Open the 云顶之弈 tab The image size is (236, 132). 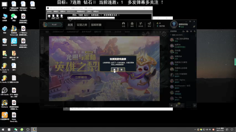tap(82, 25)
